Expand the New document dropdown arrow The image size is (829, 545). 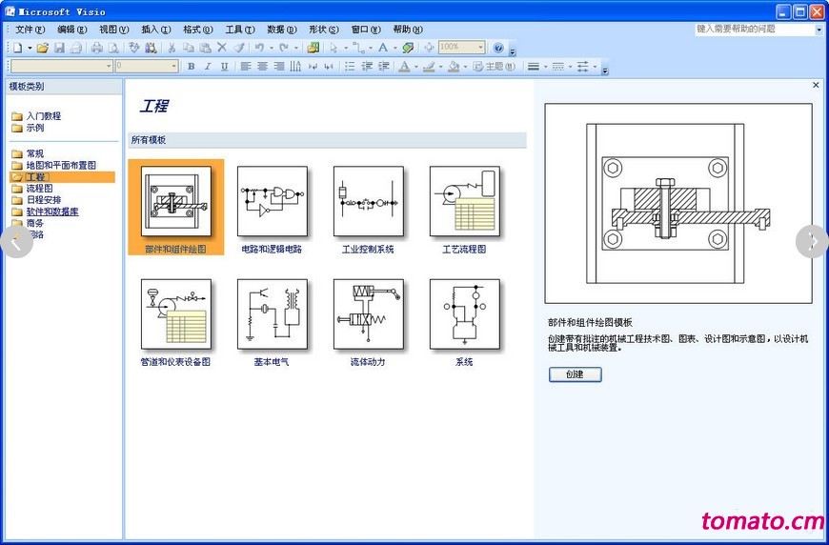coord(30,48)
